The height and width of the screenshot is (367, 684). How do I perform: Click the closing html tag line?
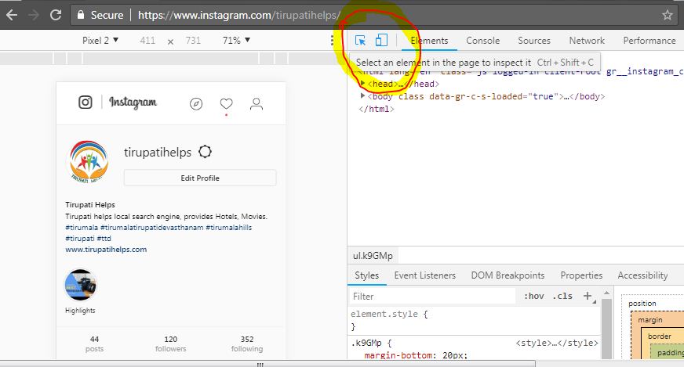point(377,109)
